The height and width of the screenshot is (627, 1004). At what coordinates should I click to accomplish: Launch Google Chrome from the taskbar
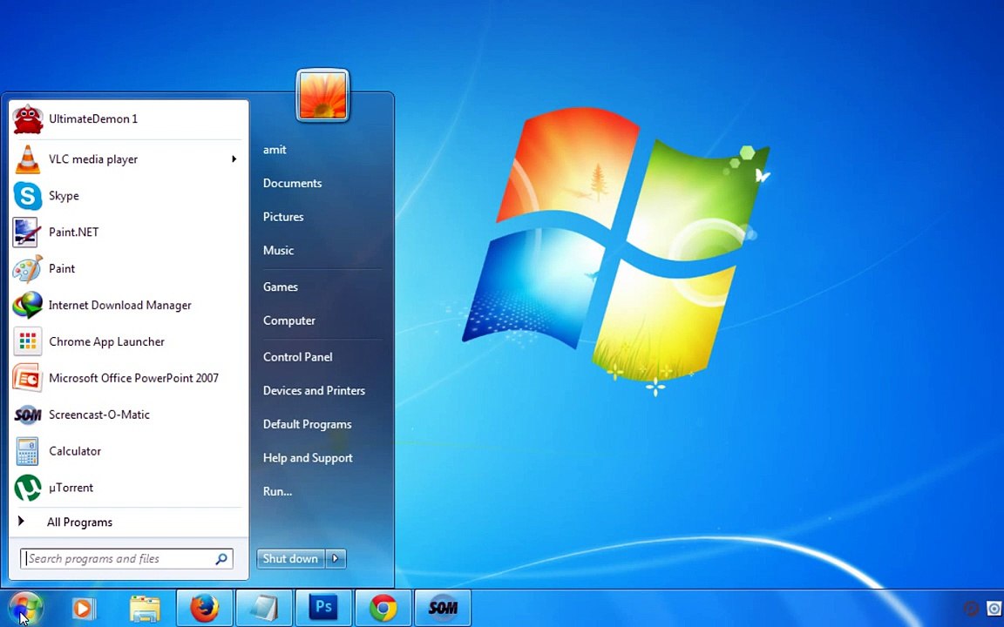[383, 608]
